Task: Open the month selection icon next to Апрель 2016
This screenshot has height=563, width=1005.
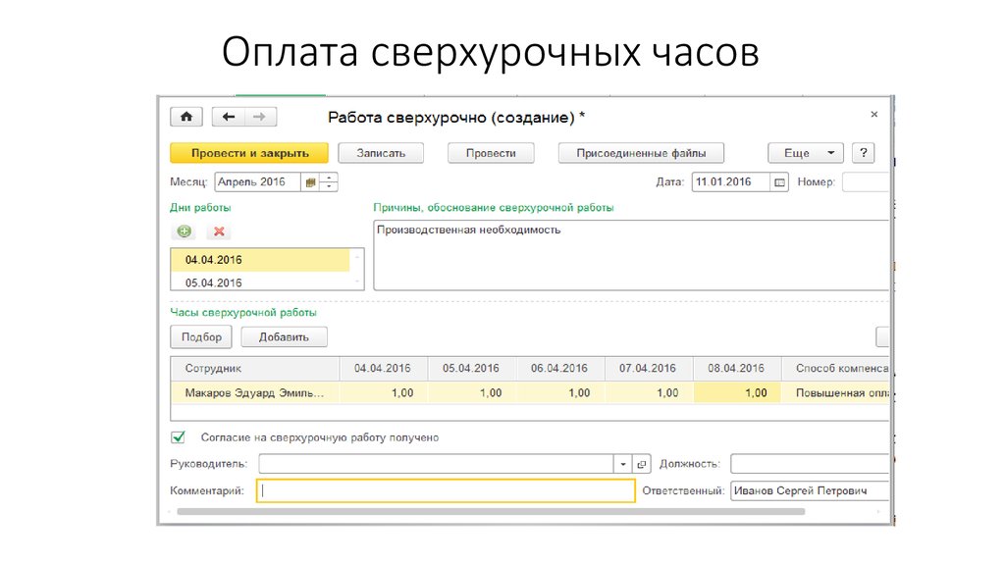Action: tap(311, 182)
